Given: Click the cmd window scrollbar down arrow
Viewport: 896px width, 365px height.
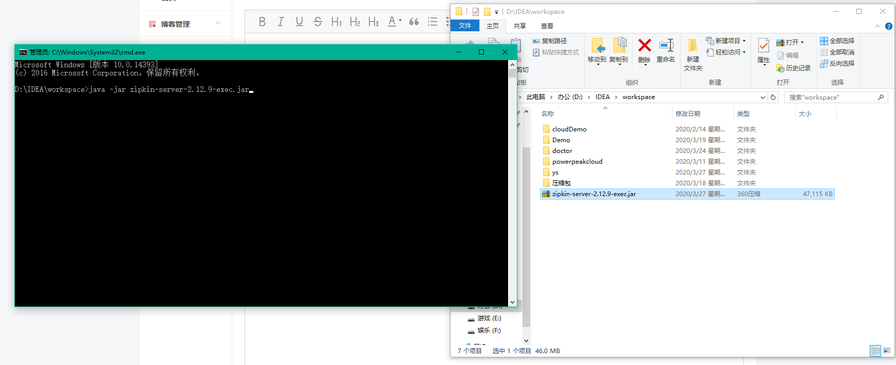Looking at the screenshot, I should pyautogui.click(x=512, y=302).
